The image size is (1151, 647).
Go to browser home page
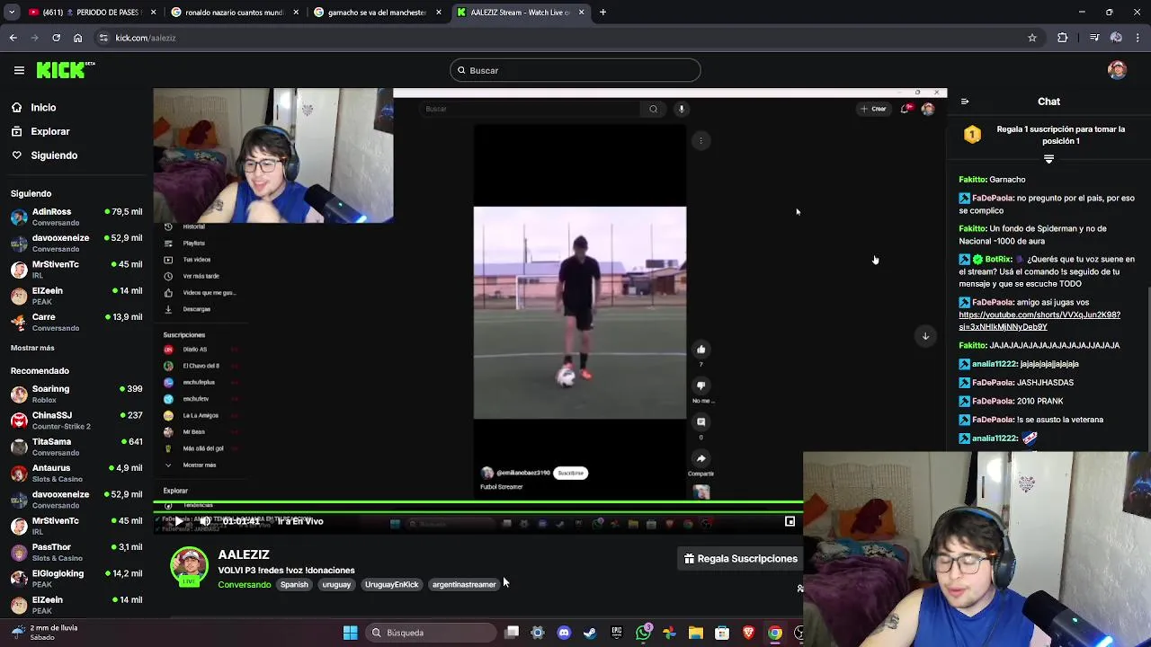[77, 38]
